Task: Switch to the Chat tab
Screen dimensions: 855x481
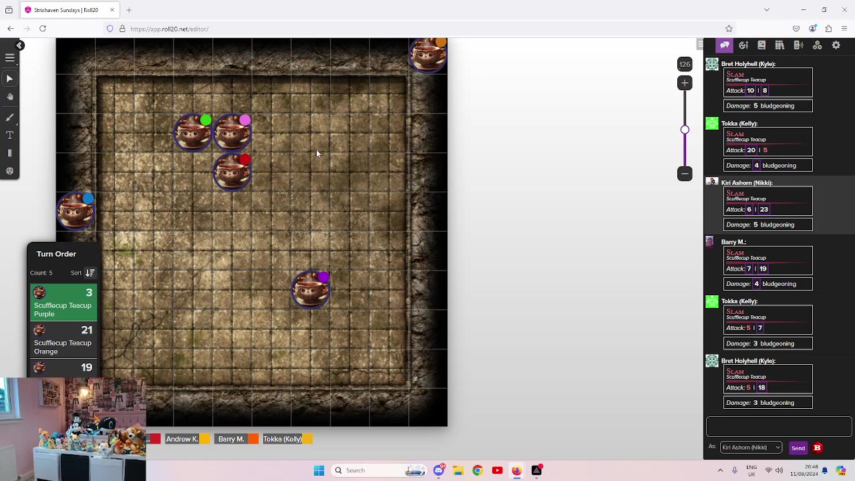Action: coord(725,45)
